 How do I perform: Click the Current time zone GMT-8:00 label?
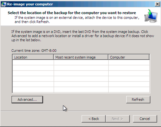point(34,51)
